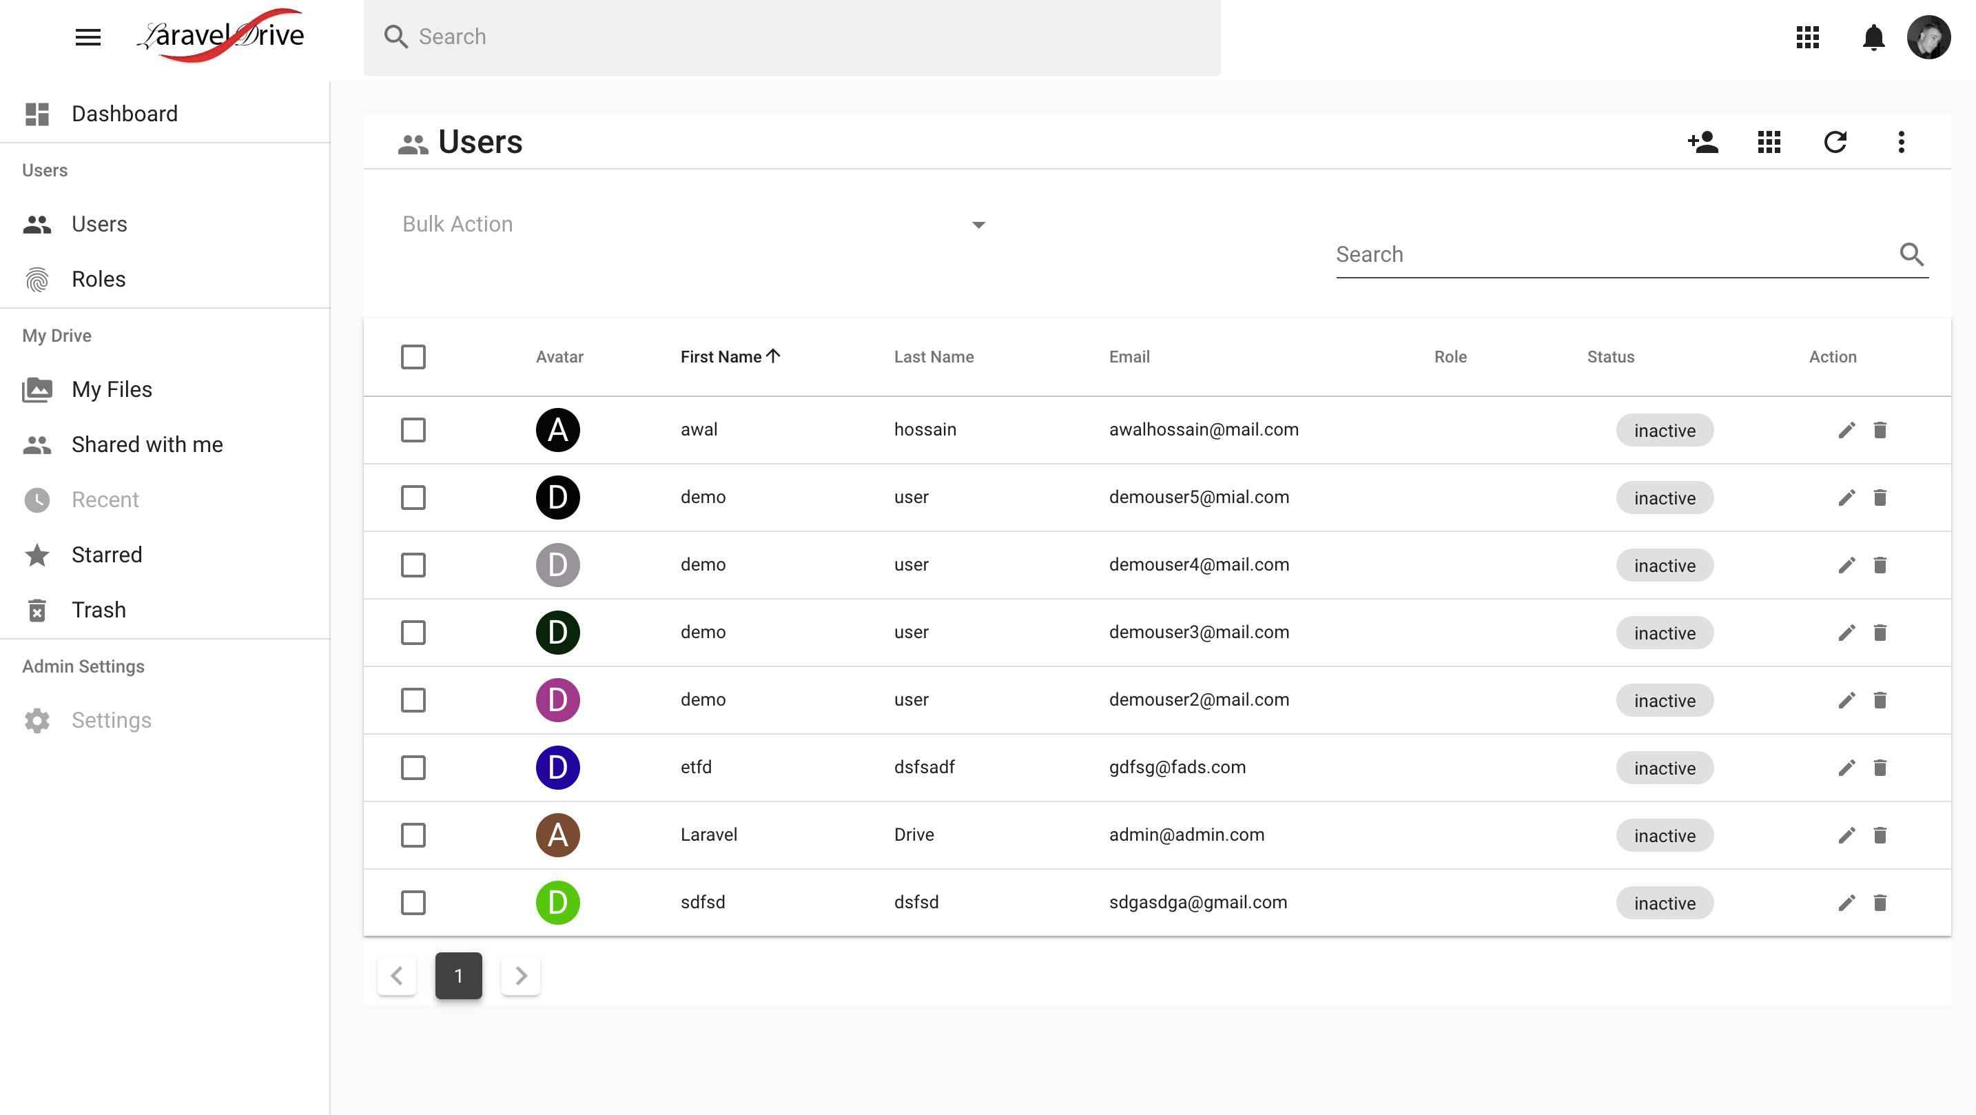Image resolution: width=1976 pixels, height=1115 pixels.
Task: Edit user demouser5@mial.com
Action: 1846,498
